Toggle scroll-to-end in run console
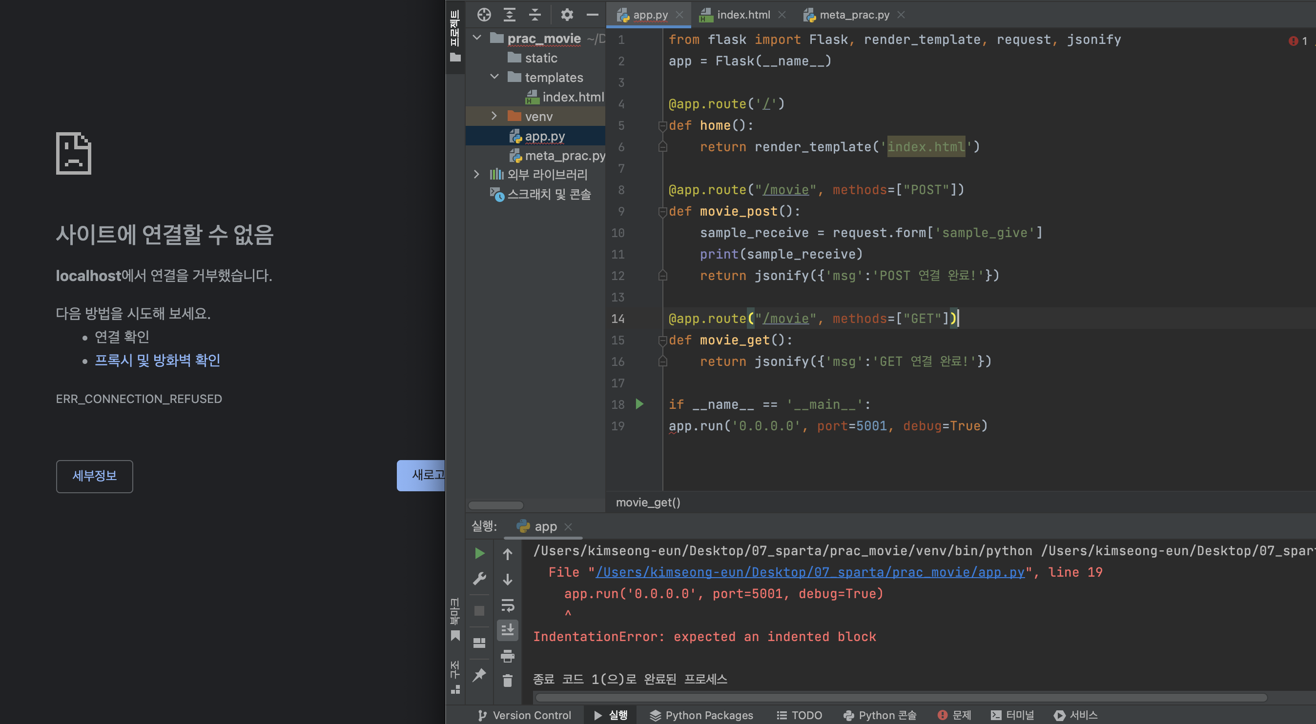The height and width of the screenshot is (724, 1316). point(507,630)
